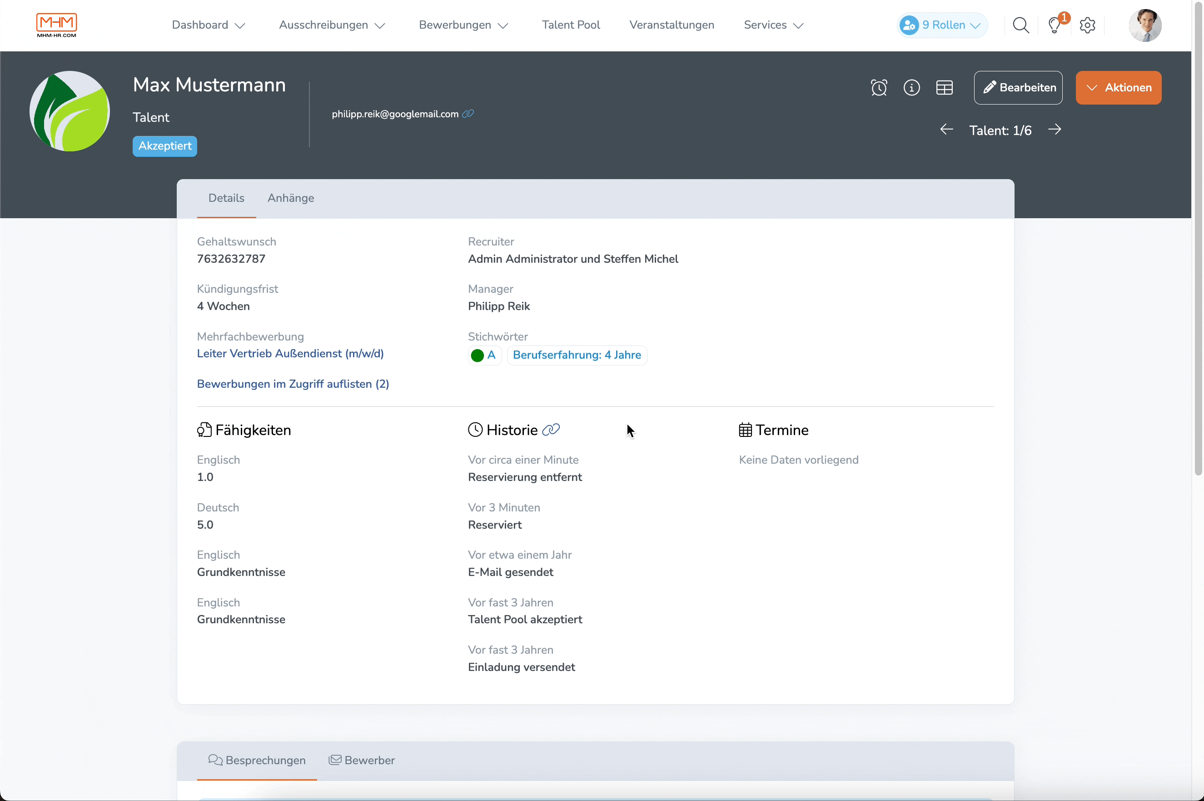Viewport: 1204px width, 801px height.
Task: Click the Historie chain/link icon
Action: (x=551, y=430)
